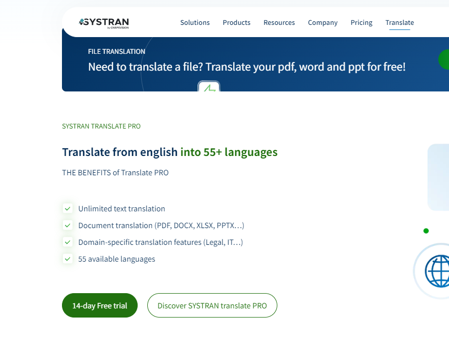Screen dimensions: 449x347
Task: Click checkmark icon beside 55 available languages
Action: [x=68, y=259]
